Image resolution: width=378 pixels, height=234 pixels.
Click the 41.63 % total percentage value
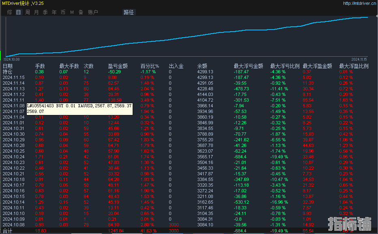pos(148,231)
